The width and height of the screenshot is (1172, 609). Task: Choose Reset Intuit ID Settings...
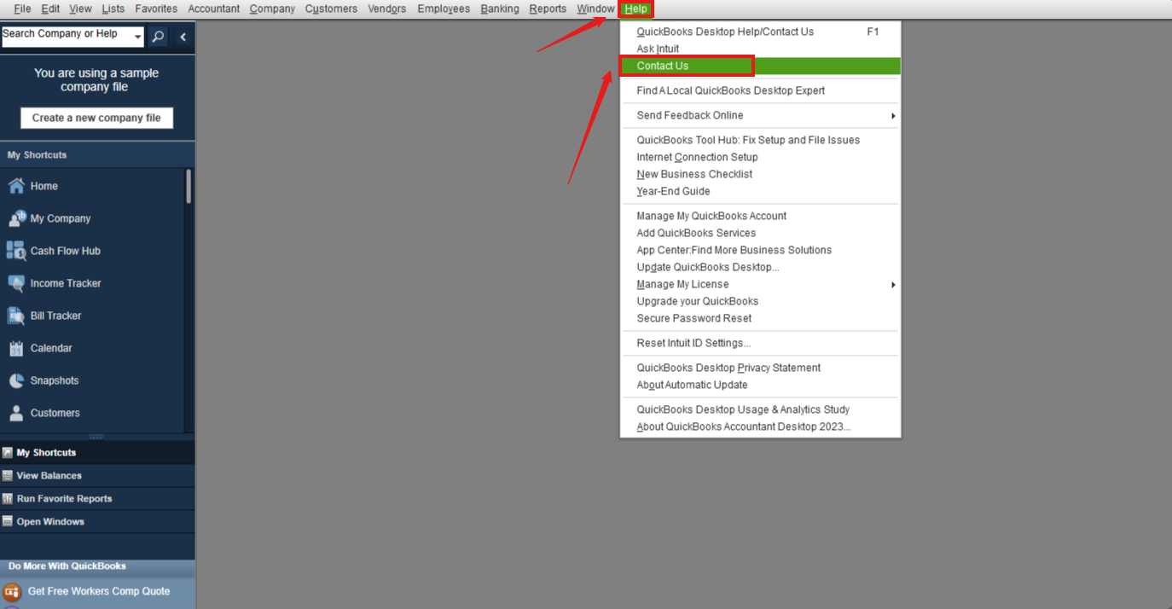pos(760,343)
